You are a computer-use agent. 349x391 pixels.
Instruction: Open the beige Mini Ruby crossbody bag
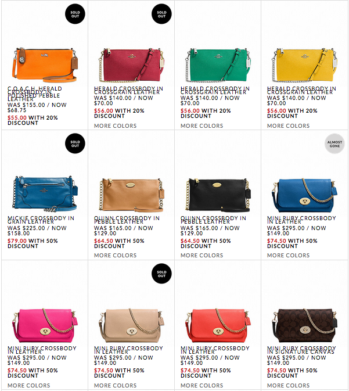(131, 325)
